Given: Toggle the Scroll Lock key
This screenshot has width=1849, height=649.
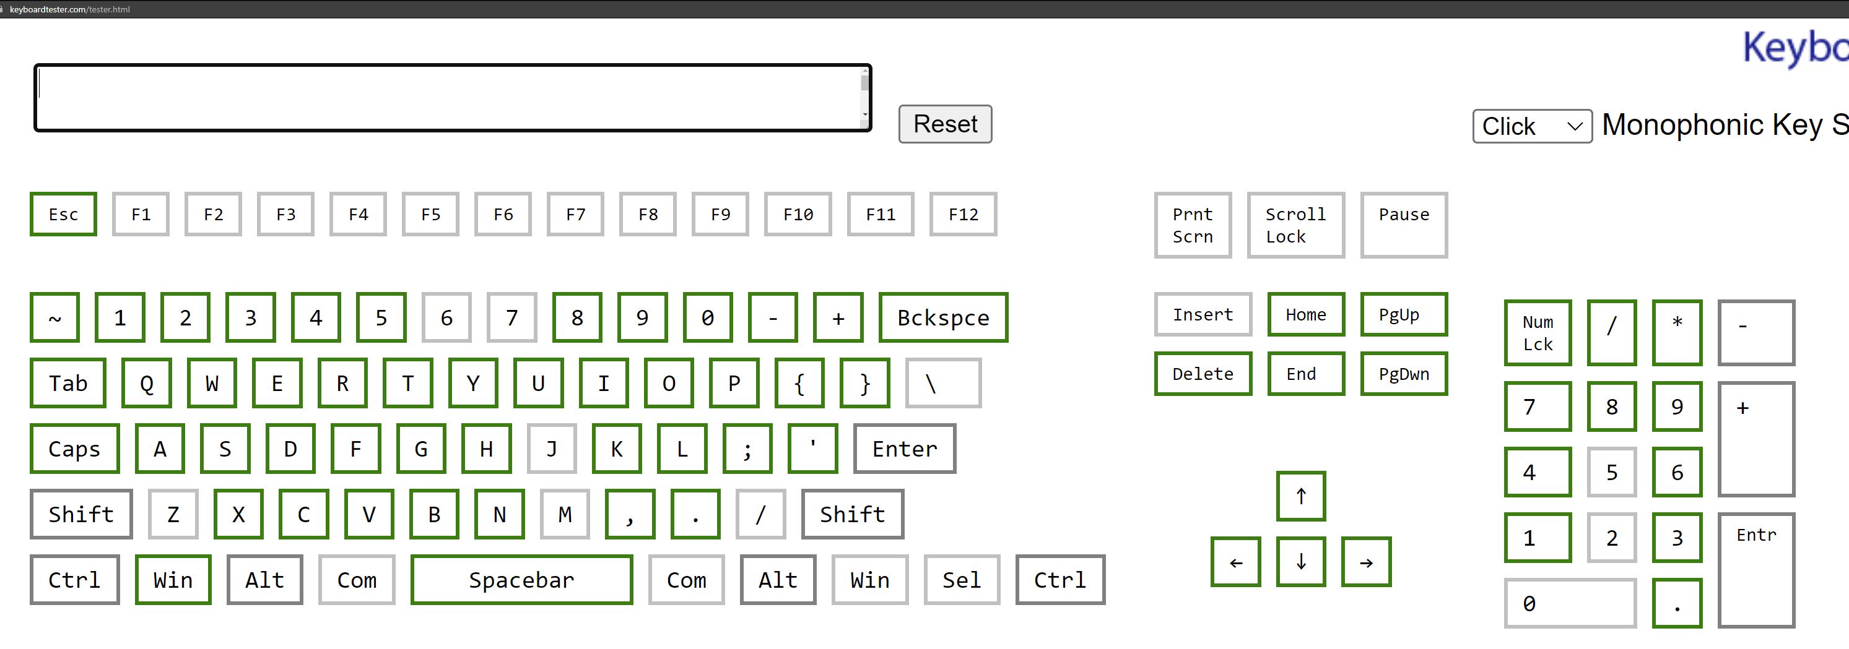Looking at the screenshot, I should point(1295,225).
